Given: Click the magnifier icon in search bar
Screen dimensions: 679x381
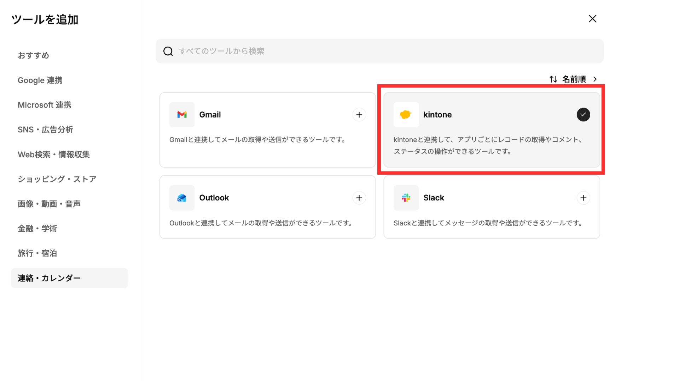Looking at the screenshot, I should (168, 51).
